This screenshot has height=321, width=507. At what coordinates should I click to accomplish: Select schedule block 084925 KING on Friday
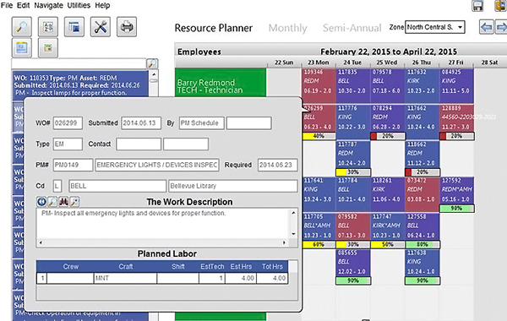coord(456,86)
